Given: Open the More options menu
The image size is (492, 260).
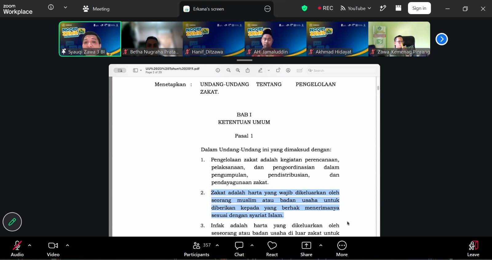Looking at the screenshot, I should [x=342, y=249].
